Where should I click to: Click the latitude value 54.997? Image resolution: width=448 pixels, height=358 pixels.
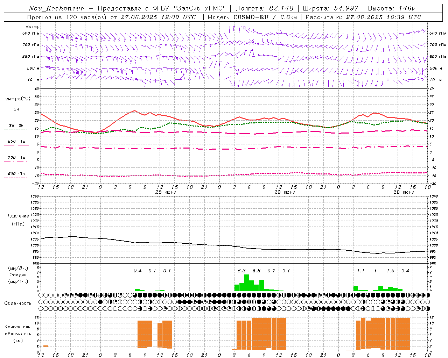tap(346, 8)
